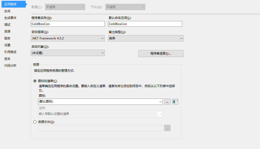Click the browse "..." button beside the resource file field

167,128
